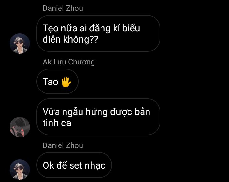This screenshot has height=182, width=229.
Task: Select the 'Tao' message bubble
Action: [x=57, y=81]
